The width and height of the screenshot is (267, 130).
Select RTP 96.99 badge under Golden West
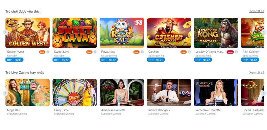point(14,60)
